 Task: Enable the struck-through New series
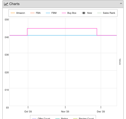click(x=87, y=13)
